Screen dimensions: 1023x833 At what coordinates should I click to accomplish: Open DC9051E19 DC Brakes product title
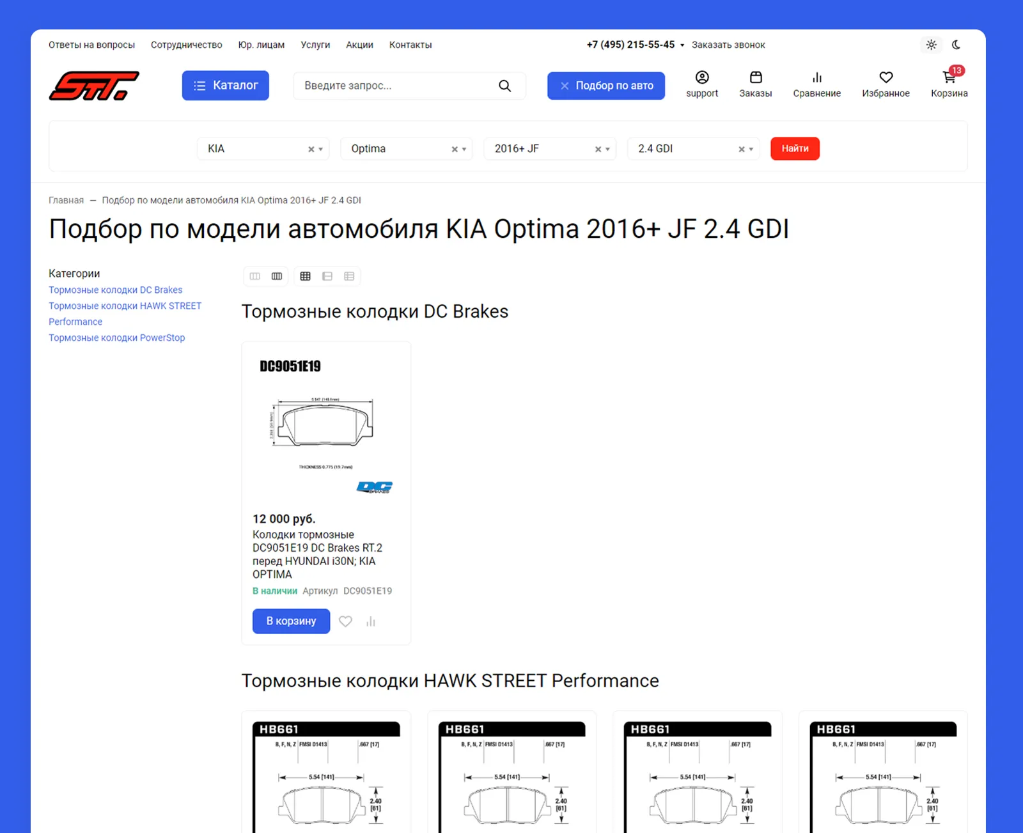click(318, 554)
